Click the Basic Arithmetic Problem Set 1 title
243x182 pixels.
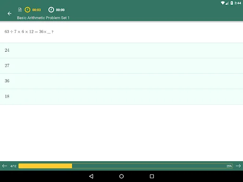click(x=43, y=18)
